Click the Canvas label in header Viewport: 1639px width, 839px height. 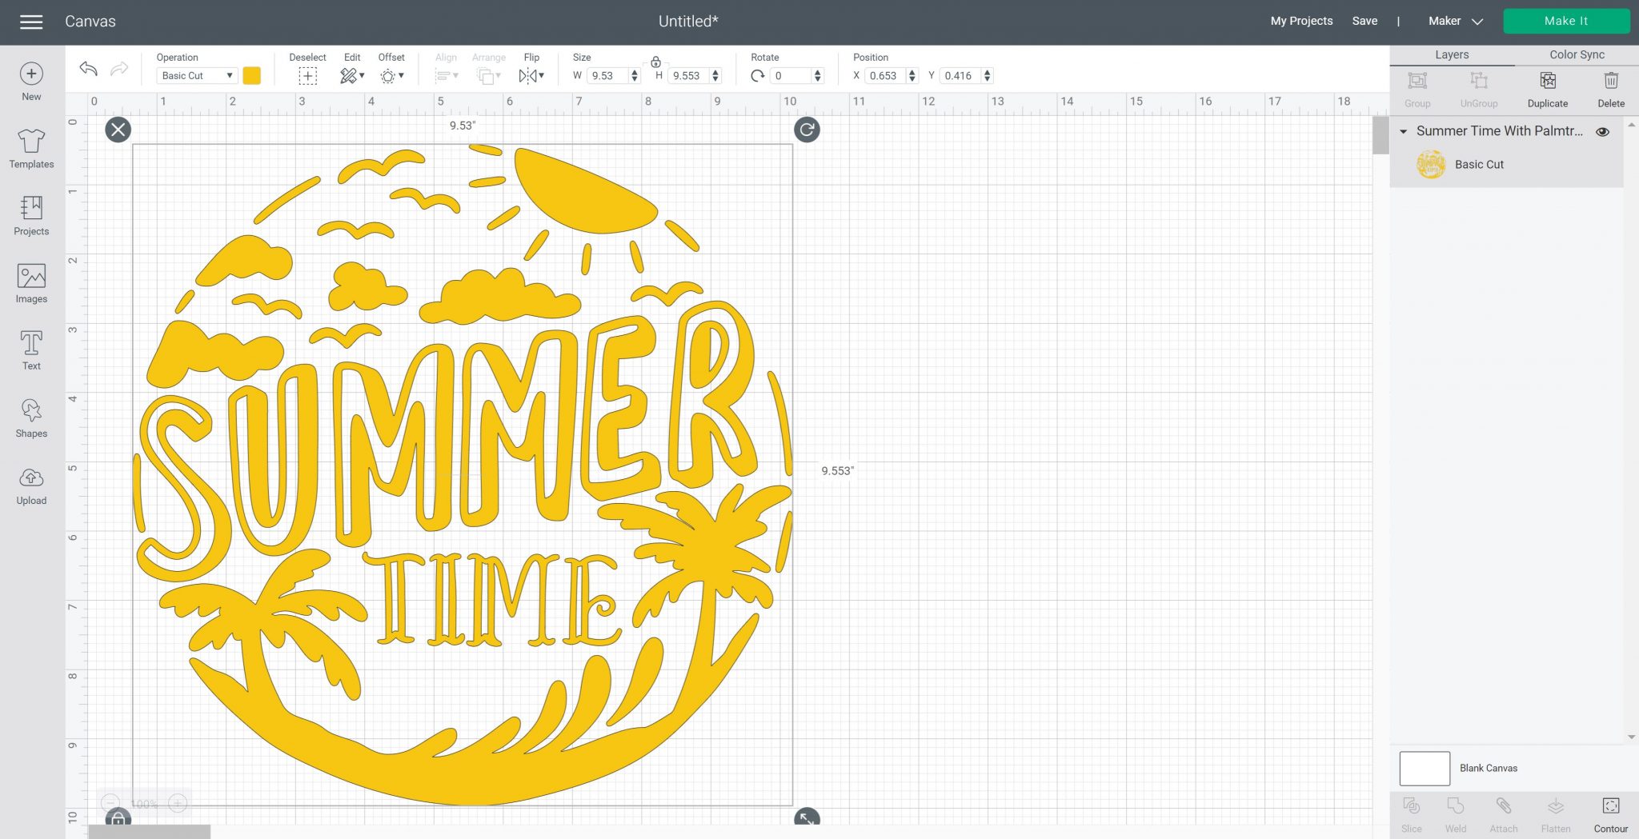tap(90, 22)
